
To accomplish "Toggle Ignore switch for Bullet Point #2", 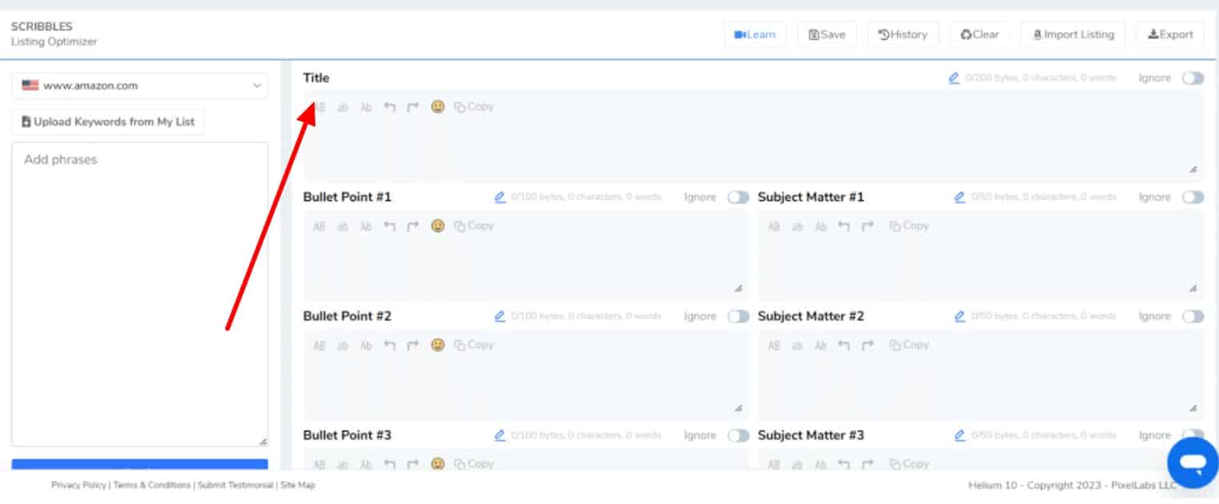I will pyautogui.click(x=738, y=317).
